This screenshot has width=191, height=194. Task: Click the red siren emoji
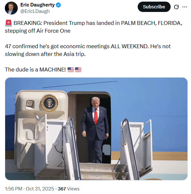tap(8, 23)
